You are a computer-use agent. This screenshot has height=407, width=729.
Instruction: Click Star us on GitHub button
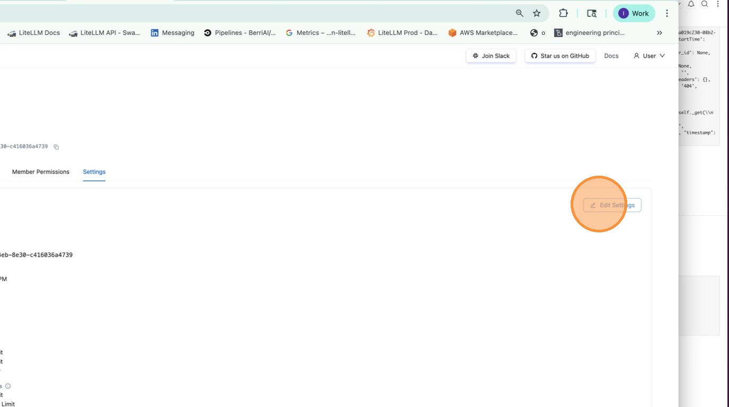tap(560, 56)
